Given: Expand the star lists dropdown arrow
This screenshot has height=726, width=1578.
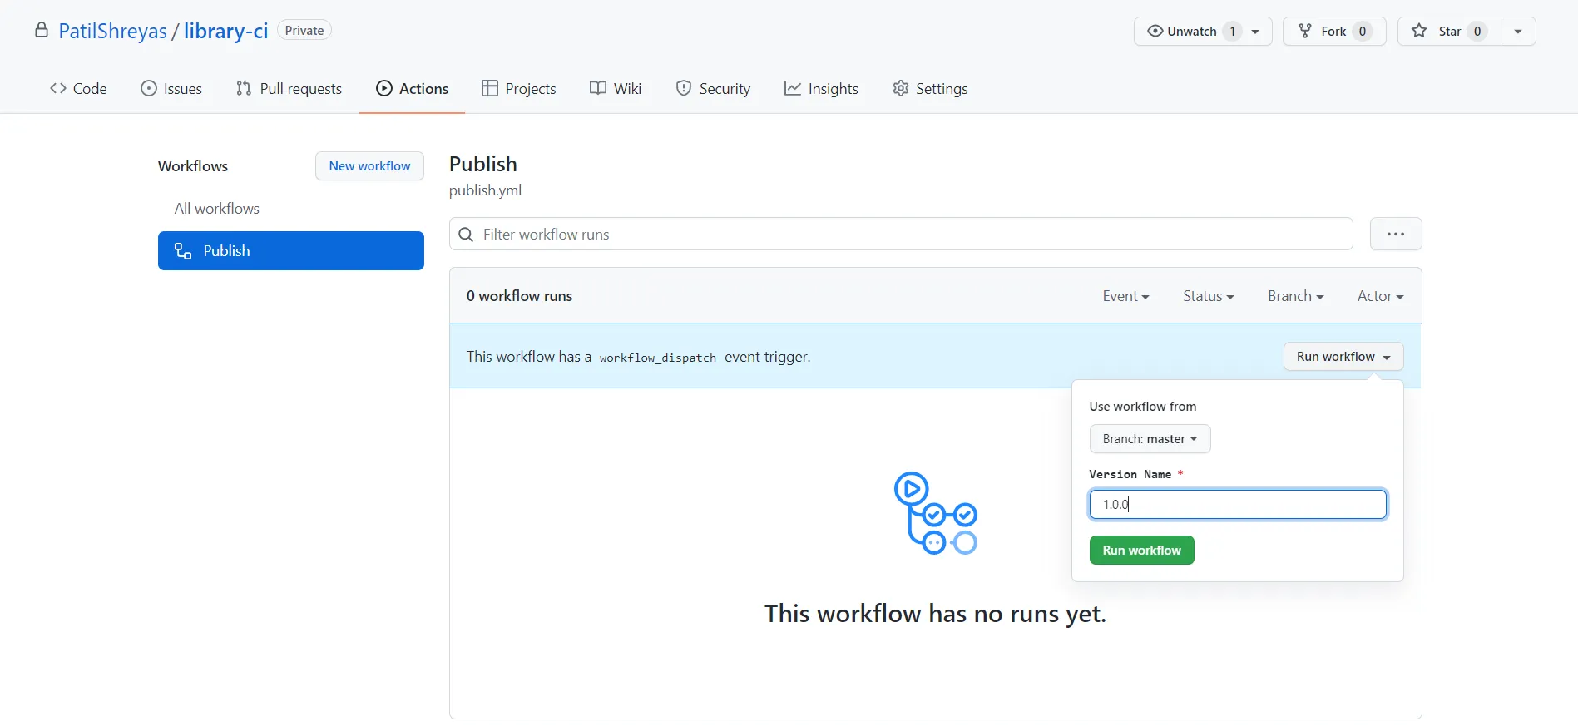Looking at the screenshot, I should (1517, 32).
